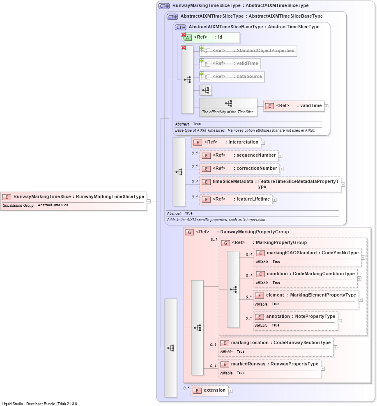The height and width of the screenshot is (406, 377).
Task: Expand the sequenceNumber element
Action: (x=280, y=156)
